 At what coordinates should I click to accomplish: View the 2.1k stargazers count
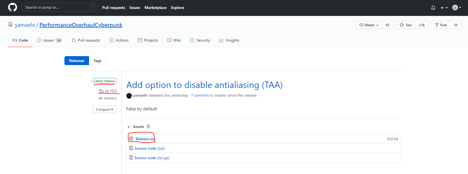pos(422,25)
